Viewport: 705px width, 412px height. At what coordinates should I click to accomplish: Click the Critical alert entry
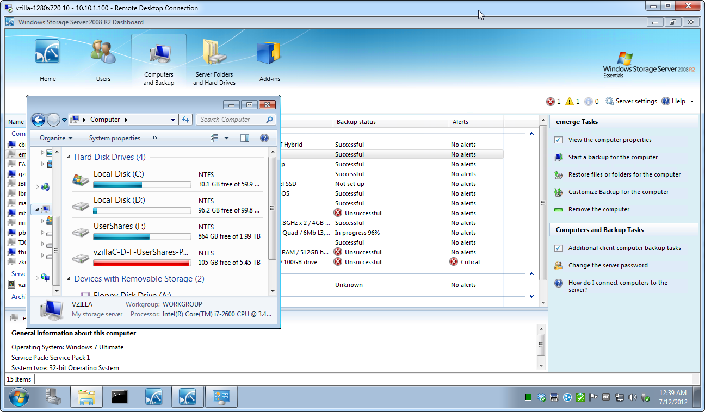(465, 262)
